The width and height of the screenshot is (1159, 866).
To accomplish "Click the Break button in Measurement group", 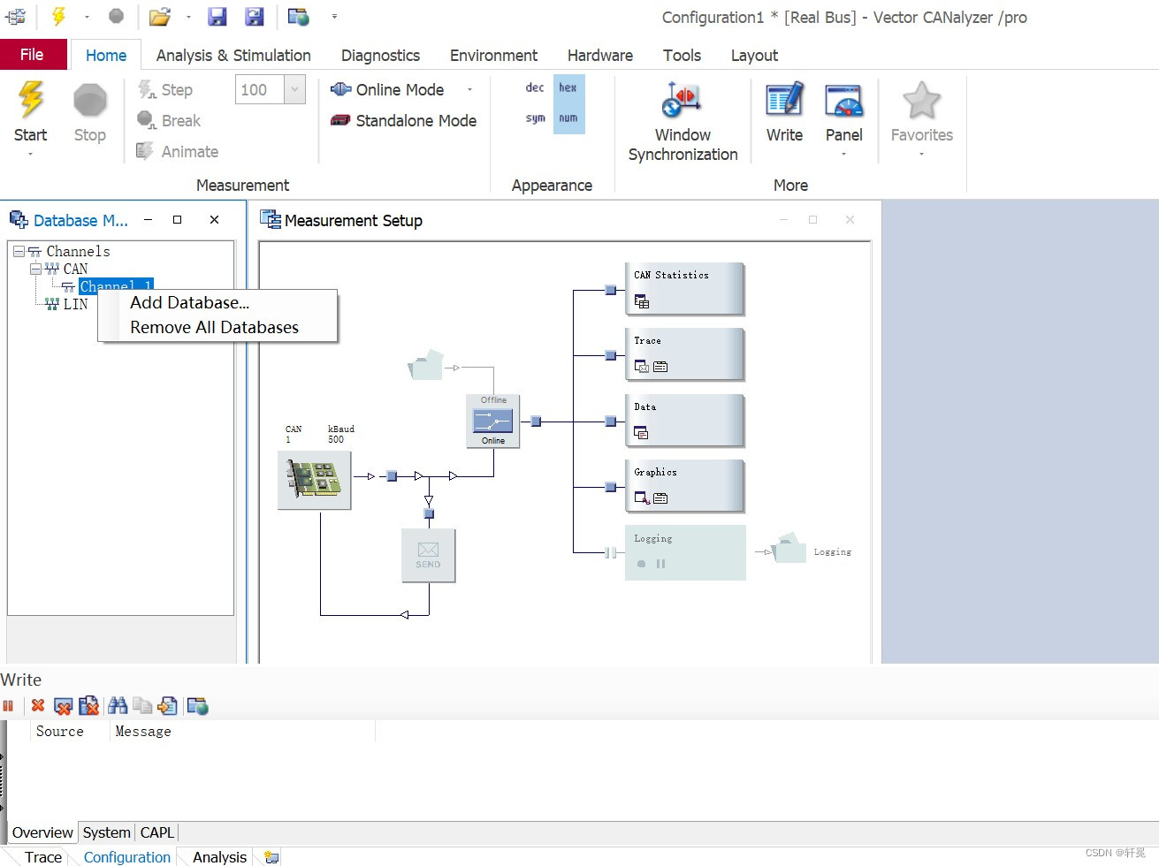I will pos(169,120).
